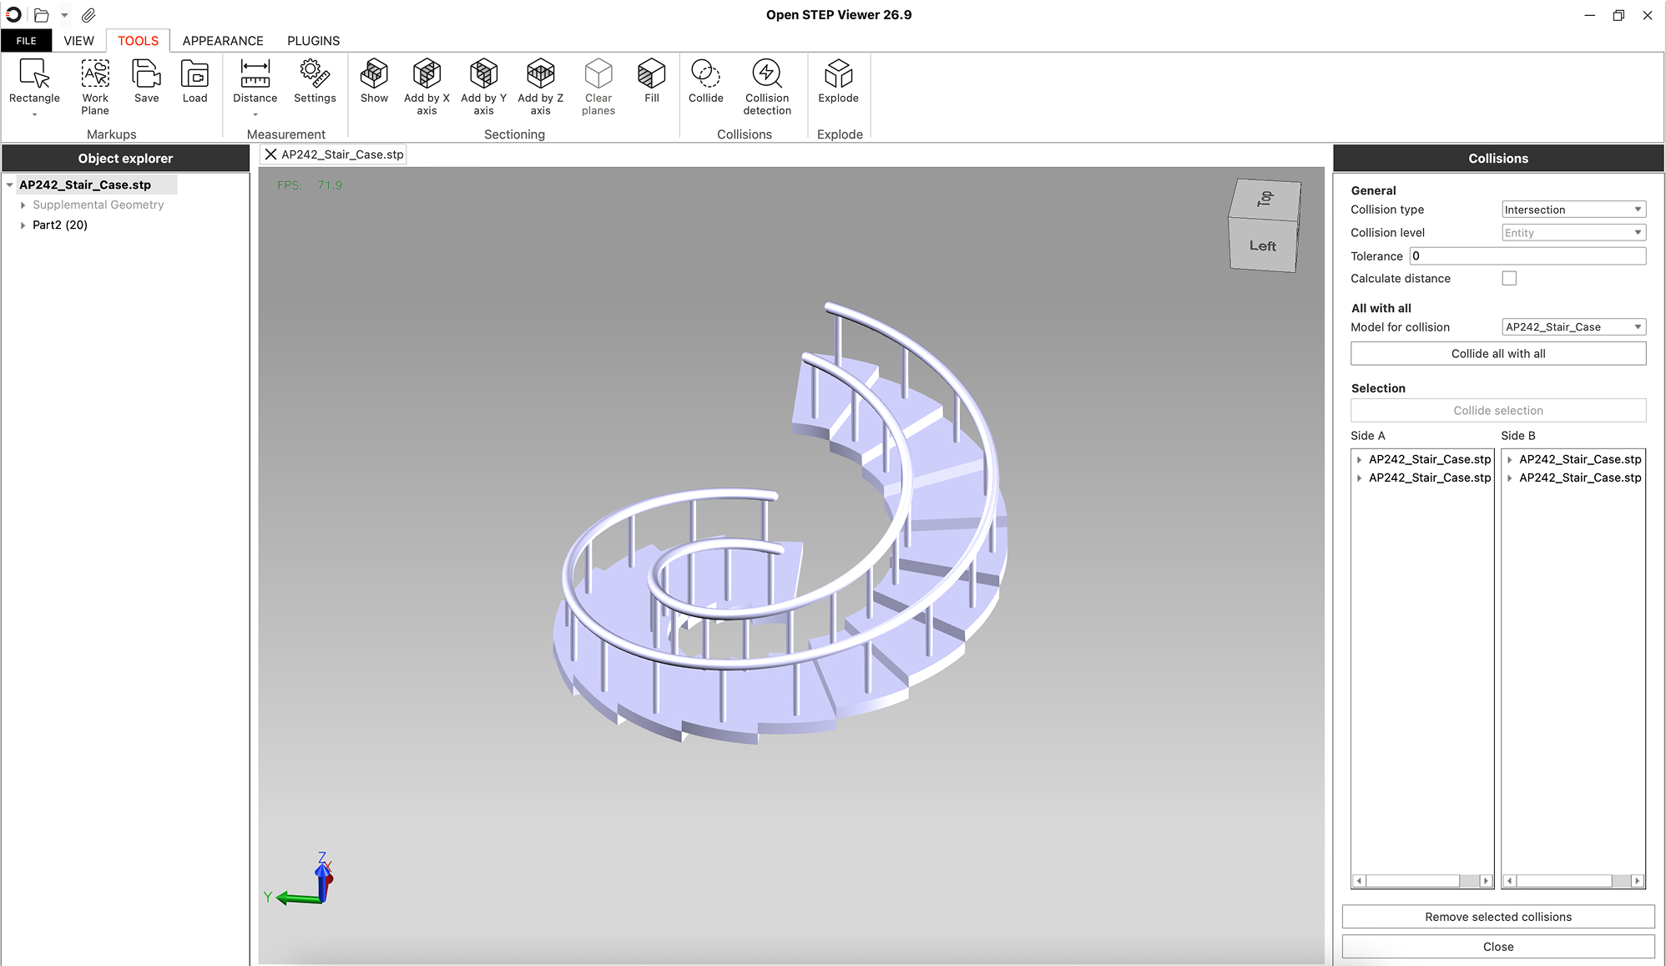The width and height of the screenshot is (1666, 966).
Task: Open Collision type dropdown
Action: click(x=1573, y=210)
